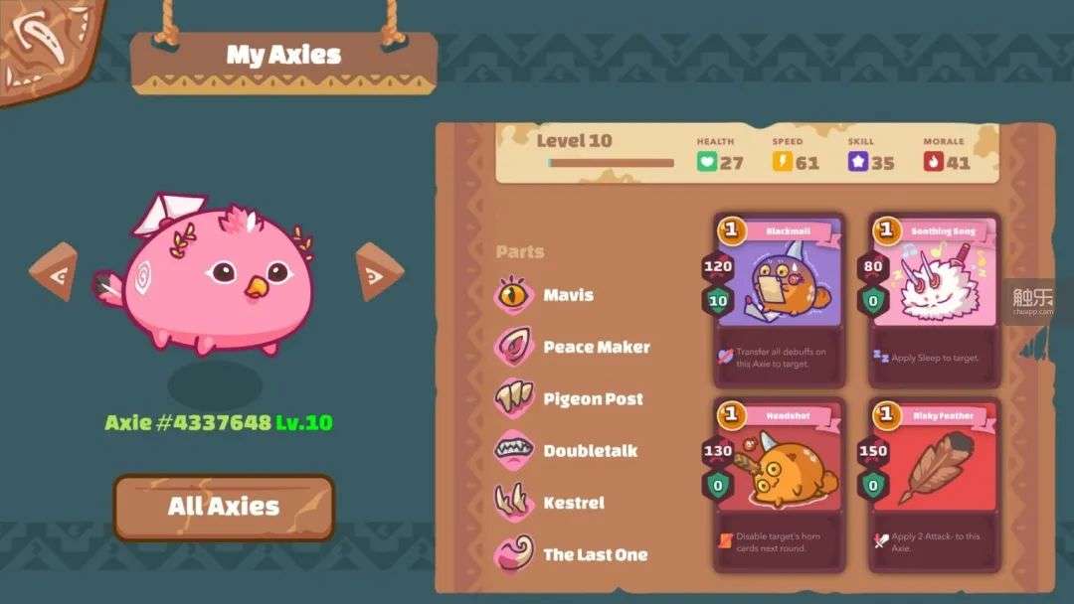1074x604 pixels.
Task: Click the Pigeon Post part icon
Action: tap(513, 398)
